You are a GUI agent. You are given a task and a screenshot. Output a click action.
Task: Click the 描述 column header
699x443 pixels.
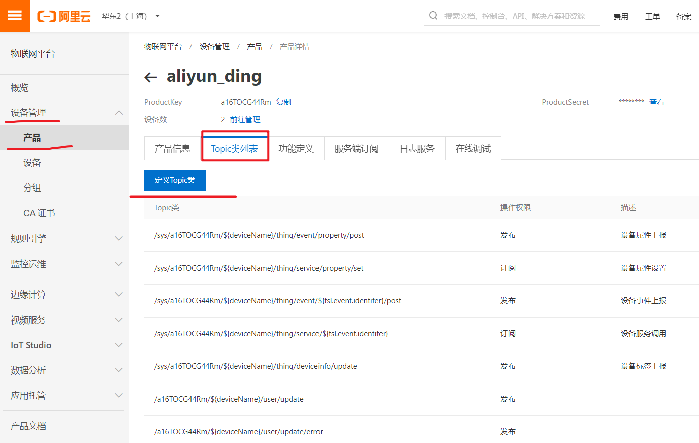(x=628, y=208)
